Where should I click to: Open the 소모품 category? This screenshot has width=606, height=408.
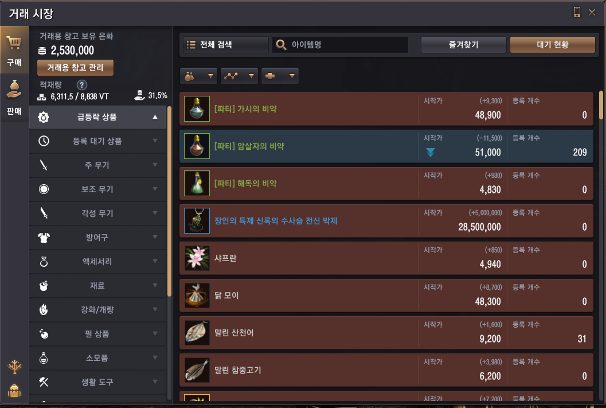(x=97, y=358)
